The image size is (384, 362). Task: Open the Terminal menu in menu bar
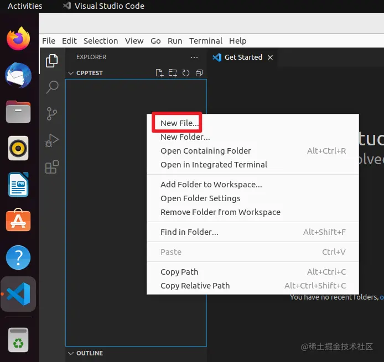point(206,40)
